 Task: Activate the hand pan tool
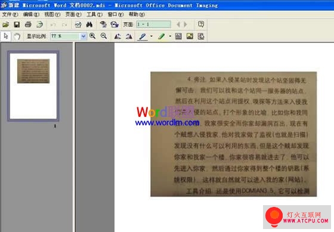click(x=17, y=36)
